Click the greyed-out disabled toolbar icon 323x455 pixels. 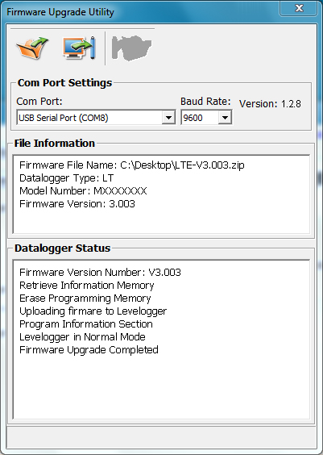coord(131,48)
